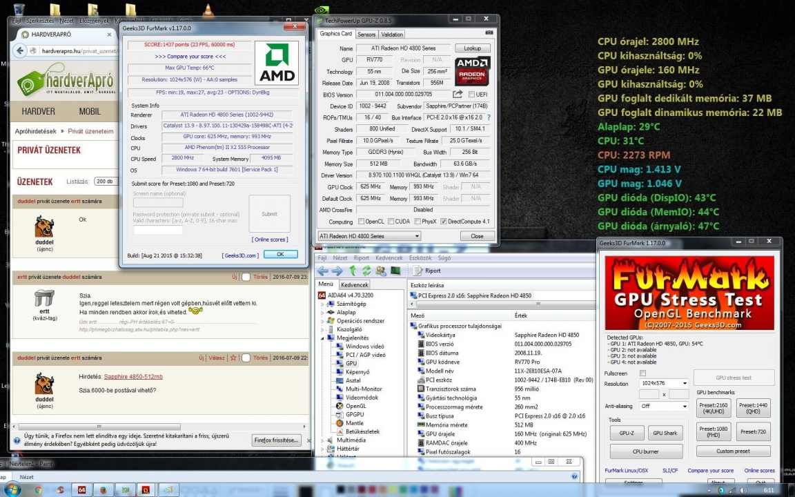Open Riport from AIDA64 toolbar
The width and height of the screenshot is (795, 497).
(428, 271)
